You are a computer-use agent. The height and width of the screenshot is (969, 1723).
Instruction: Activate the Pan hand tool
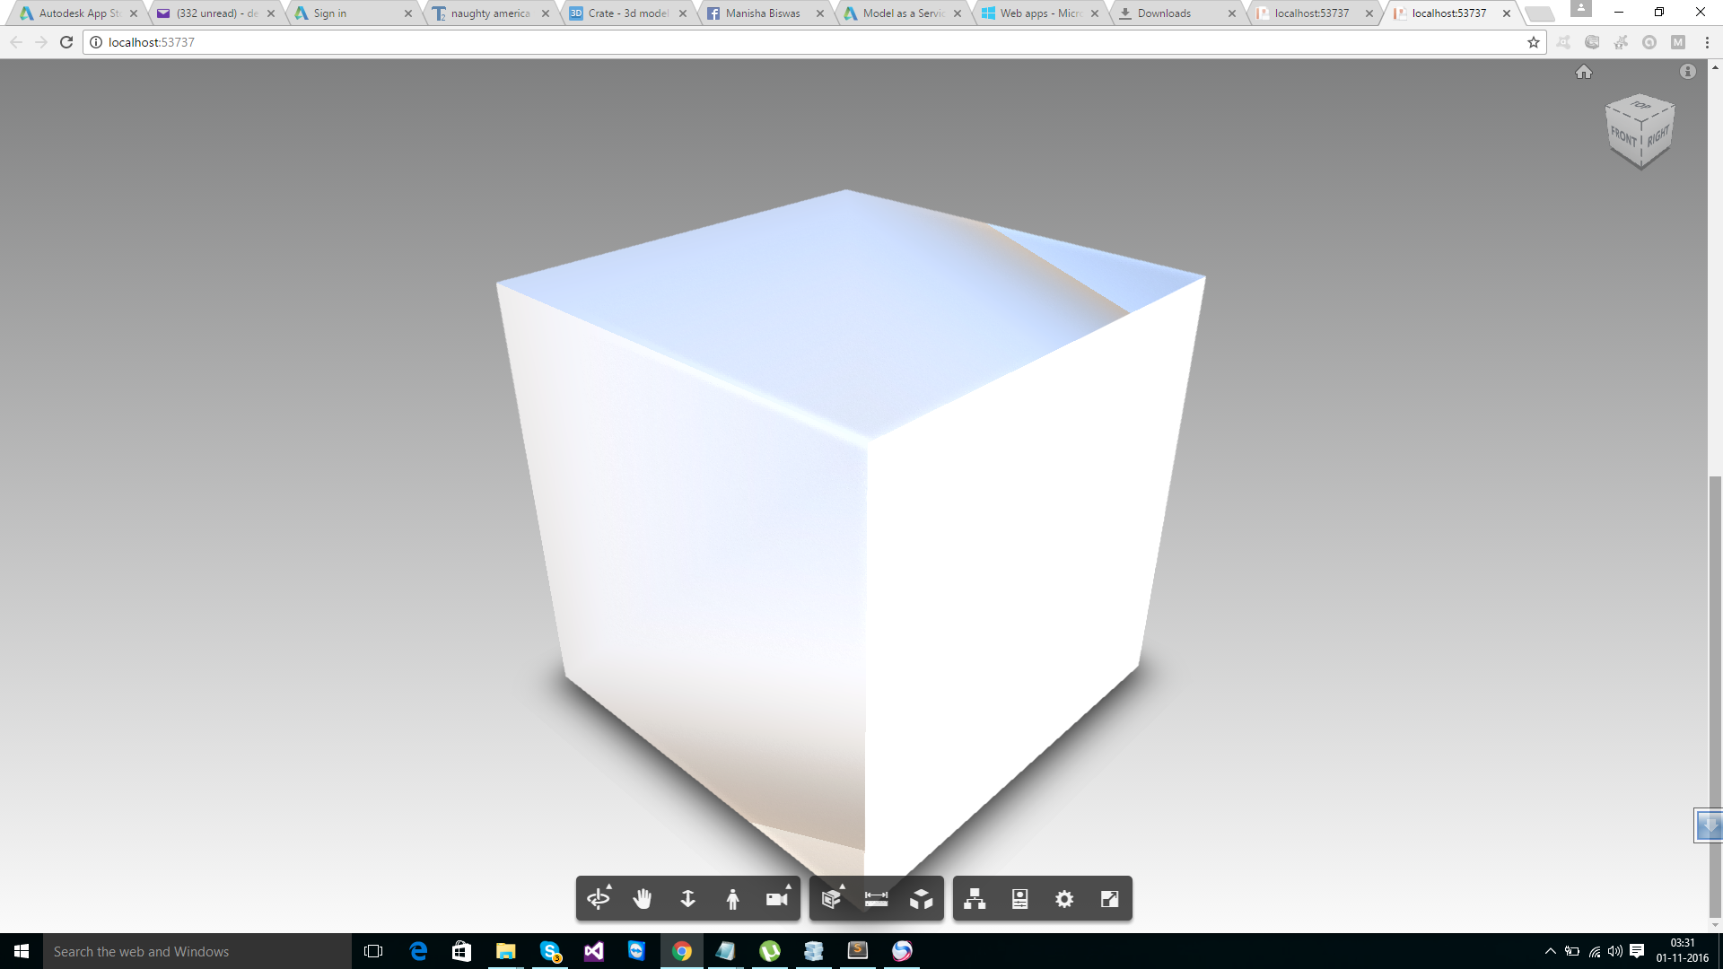(643, 899)
